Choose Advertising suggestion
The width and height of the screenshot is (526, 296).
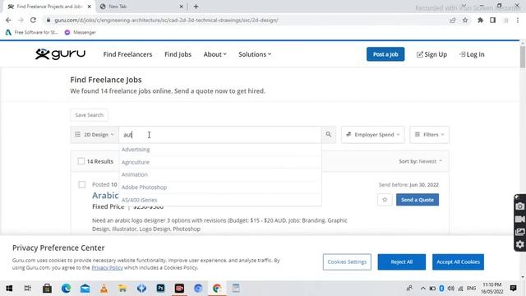[x=220, y=150]
